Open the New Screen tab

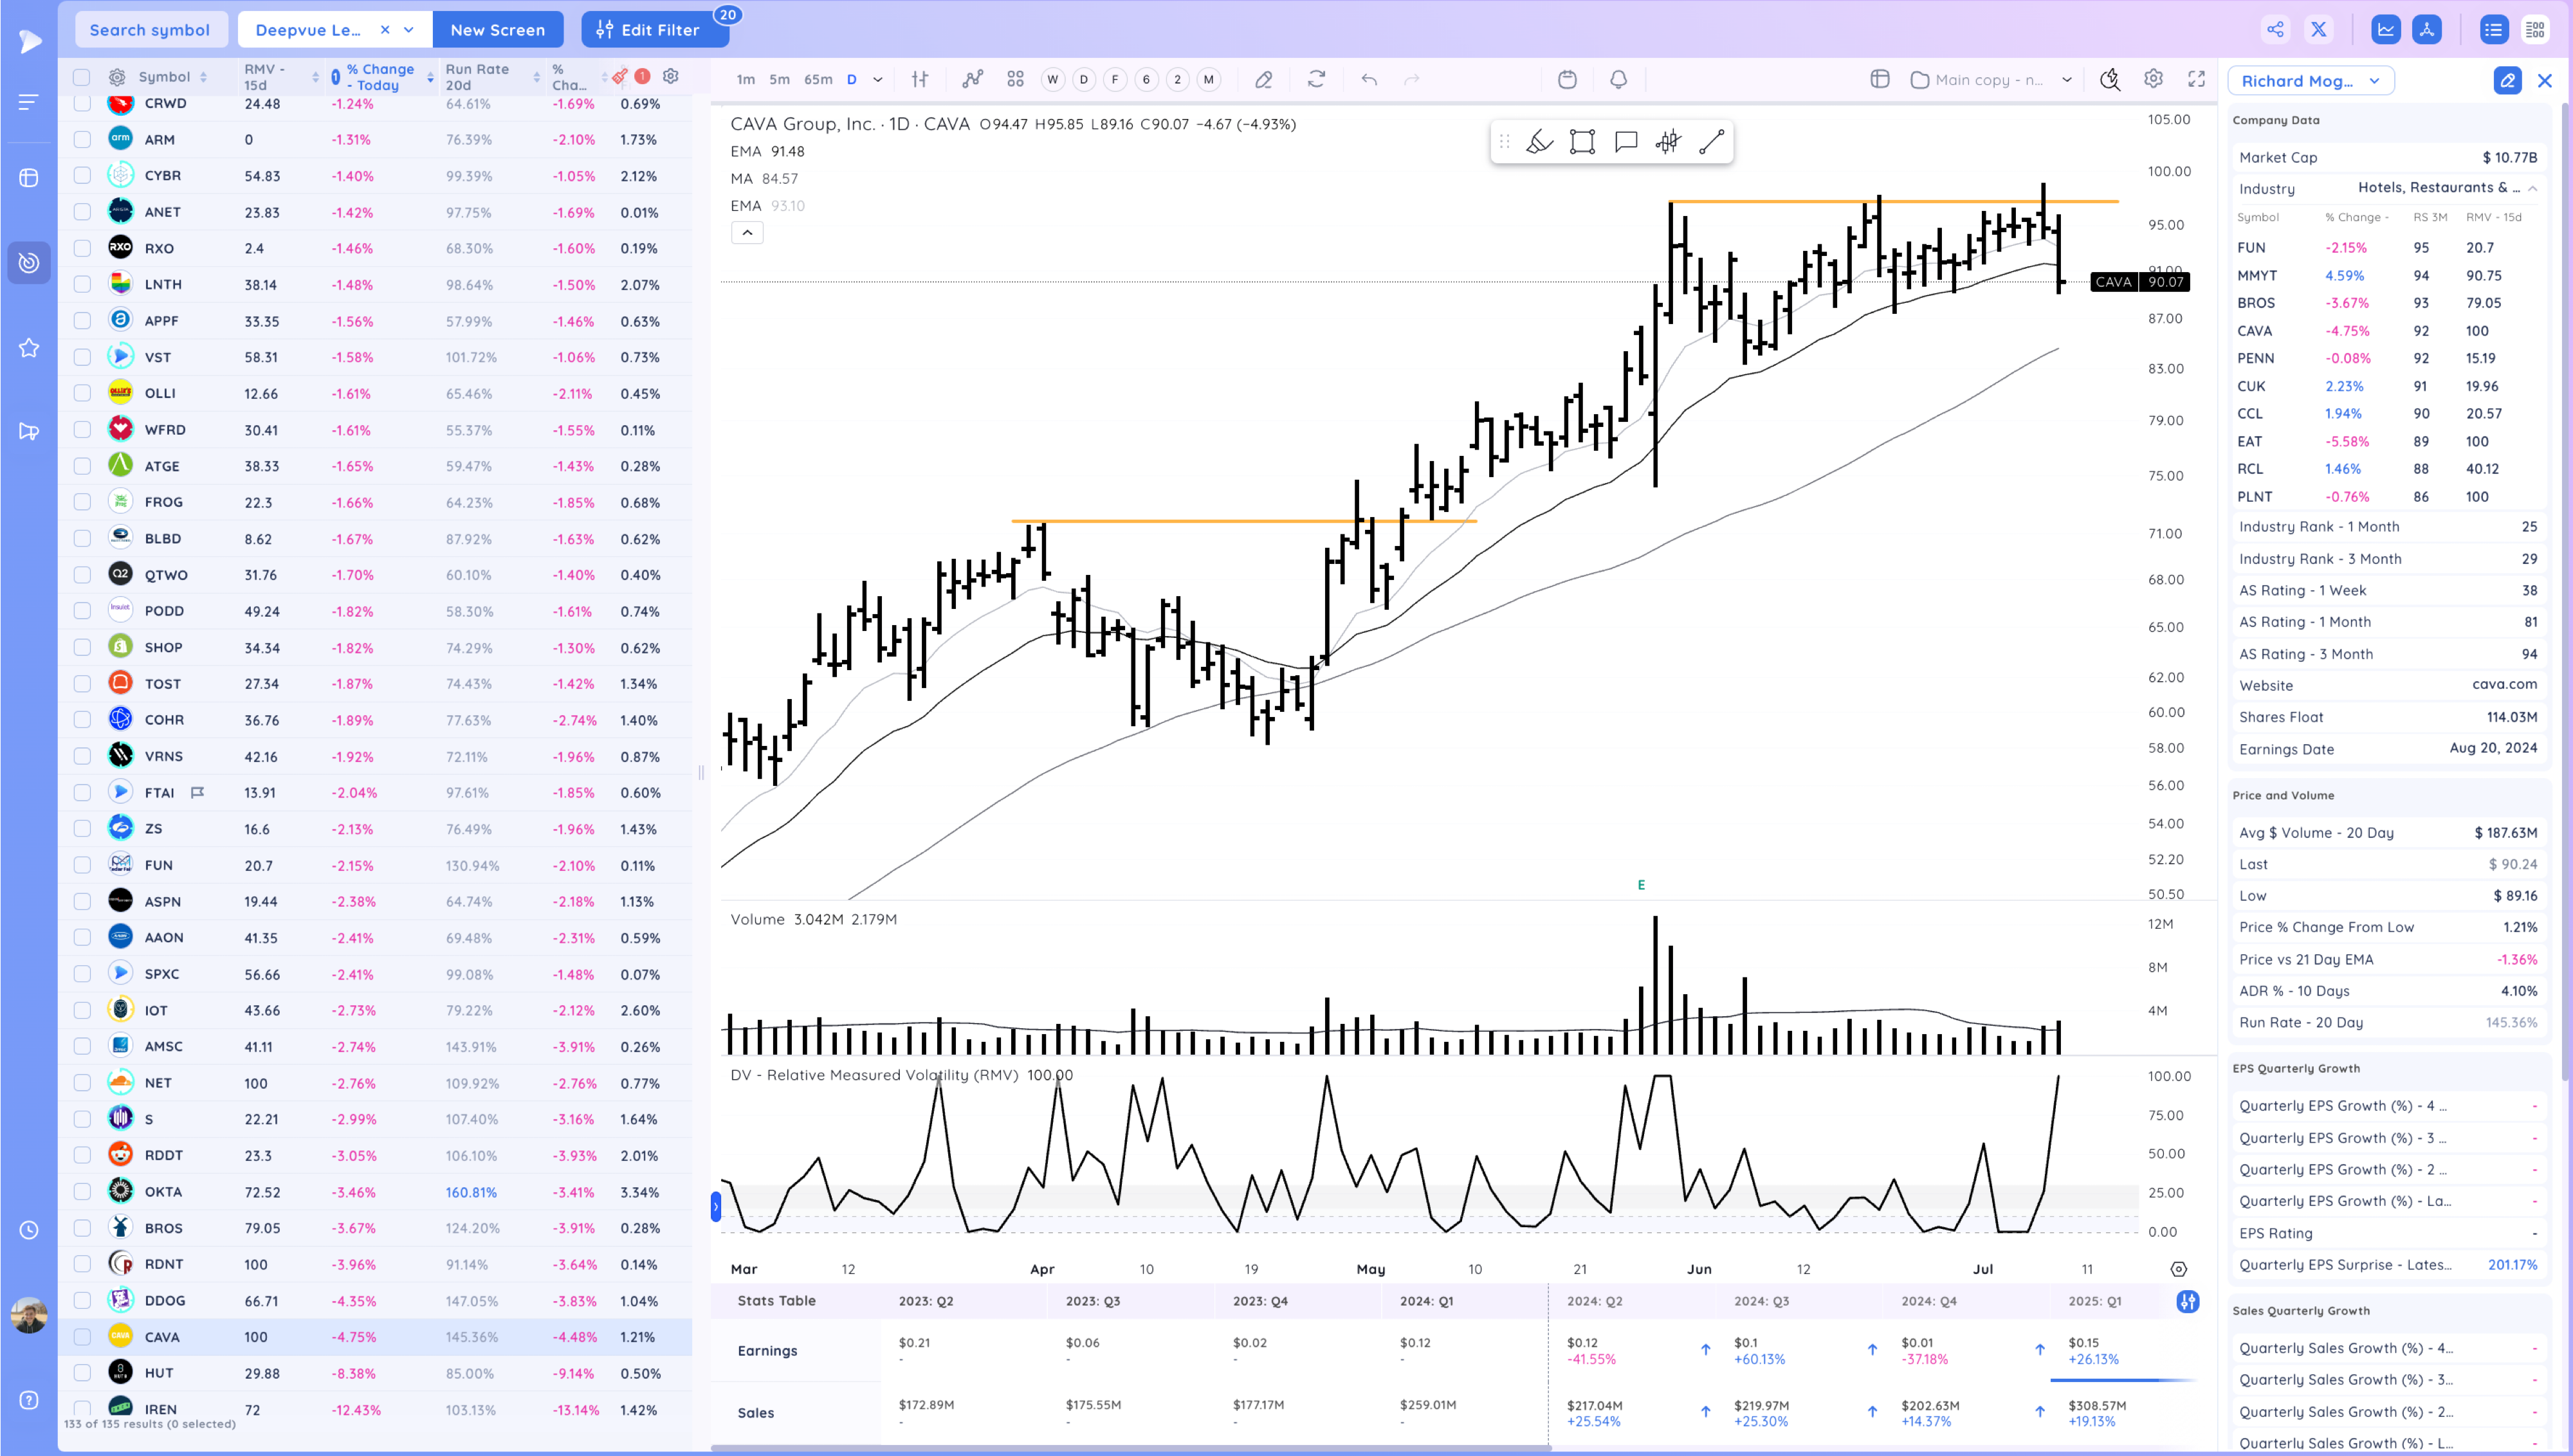(497, 30)
